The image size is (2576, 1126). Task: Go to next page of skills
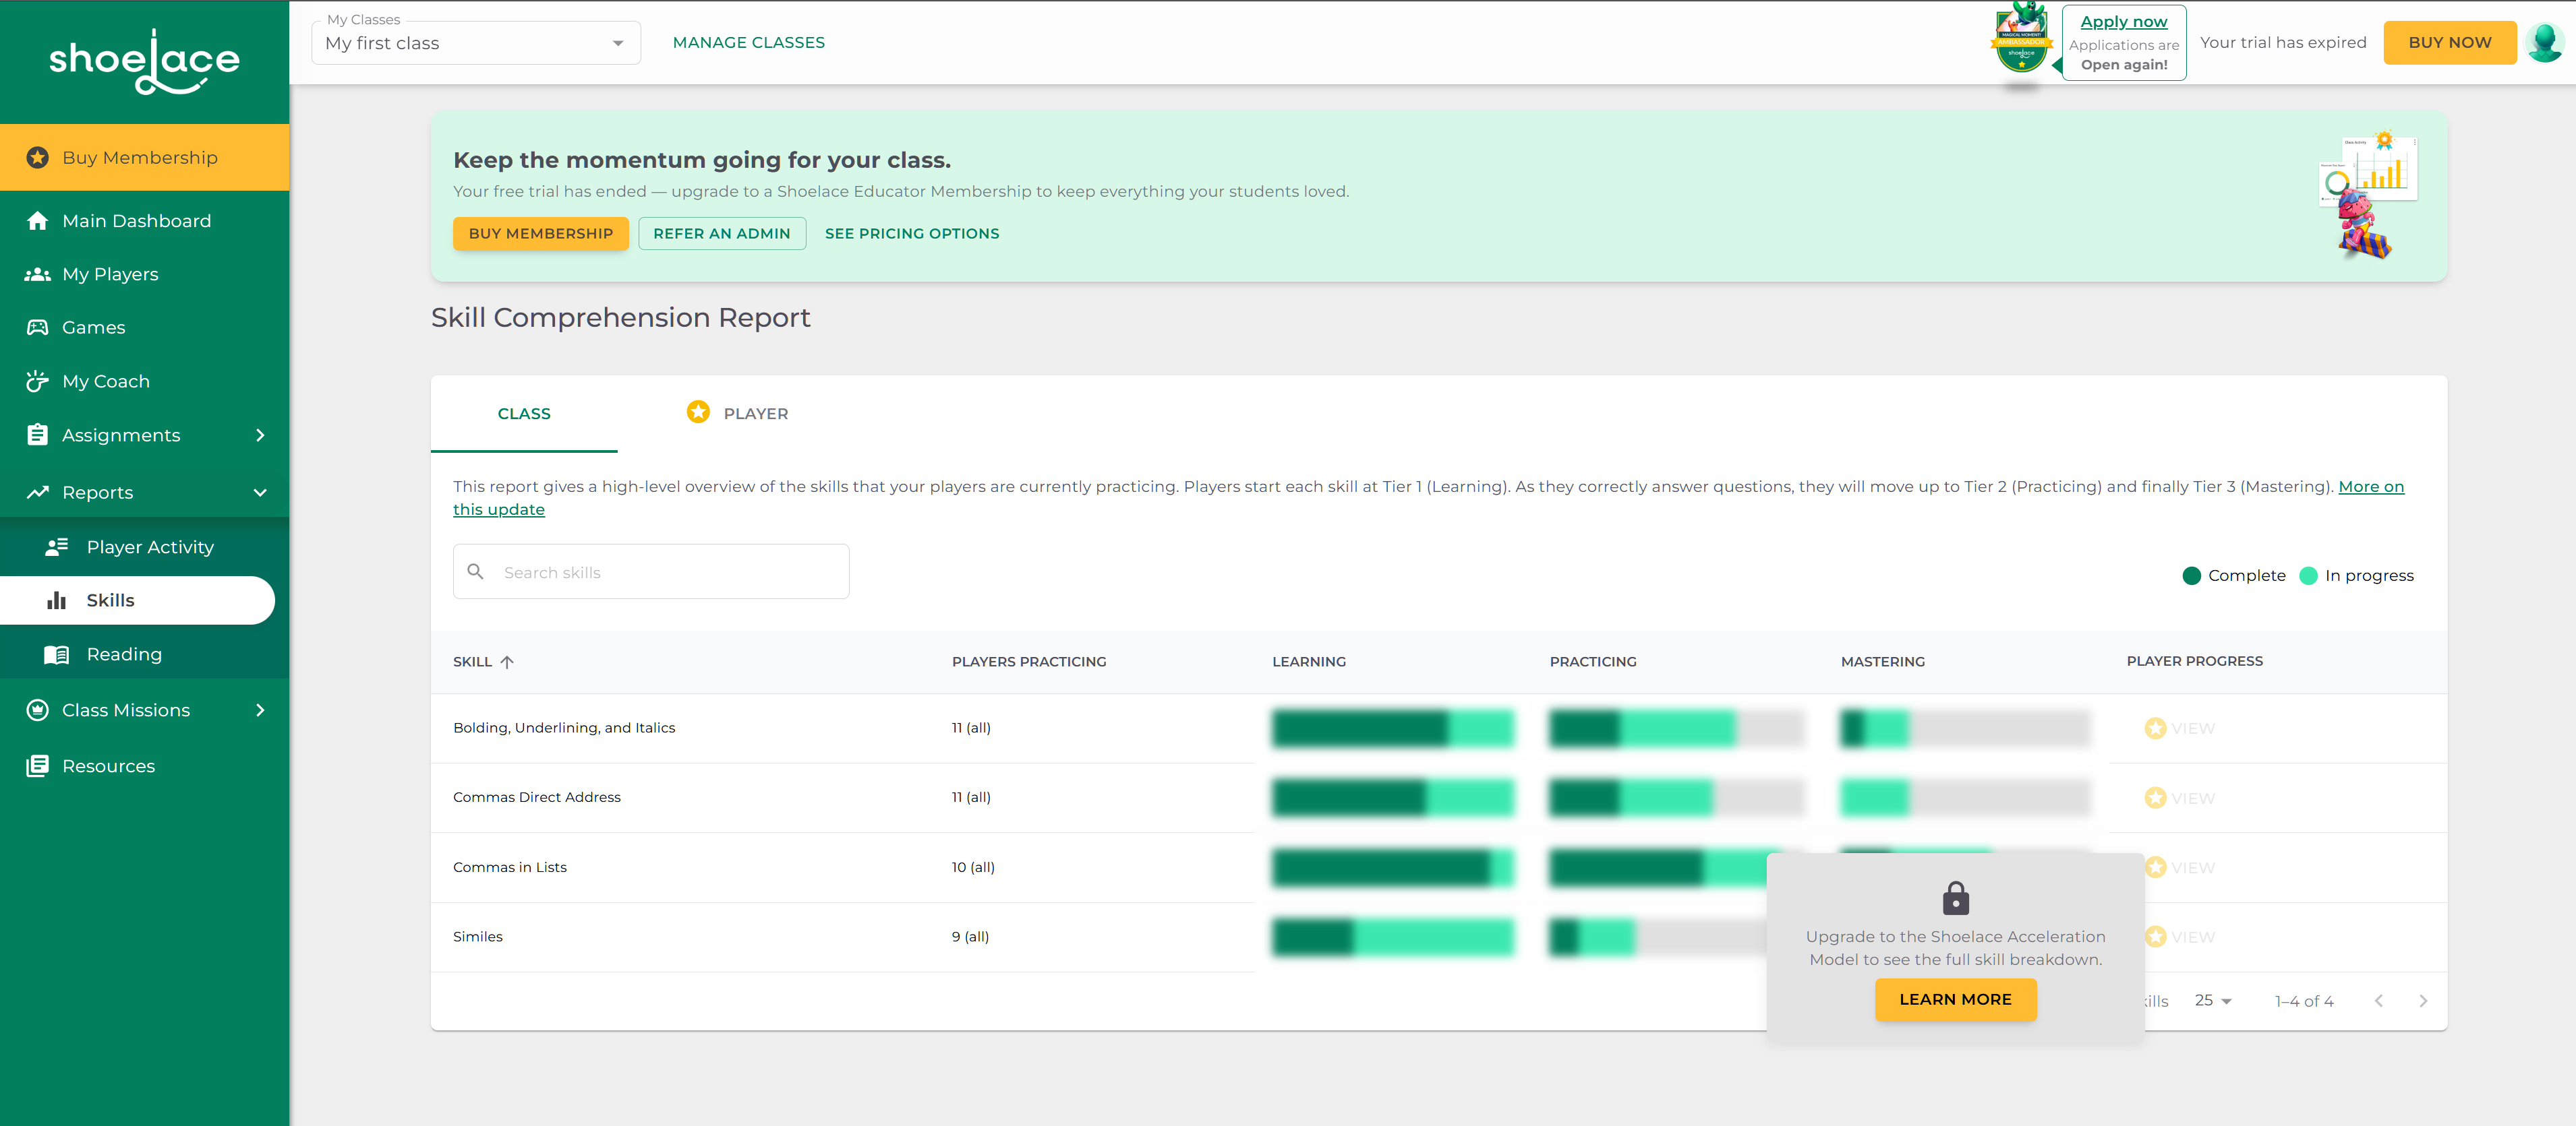point(2423,1001)
